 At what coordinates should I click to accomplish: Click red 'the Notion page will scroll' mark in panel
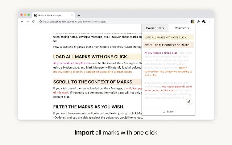(168, 88)
